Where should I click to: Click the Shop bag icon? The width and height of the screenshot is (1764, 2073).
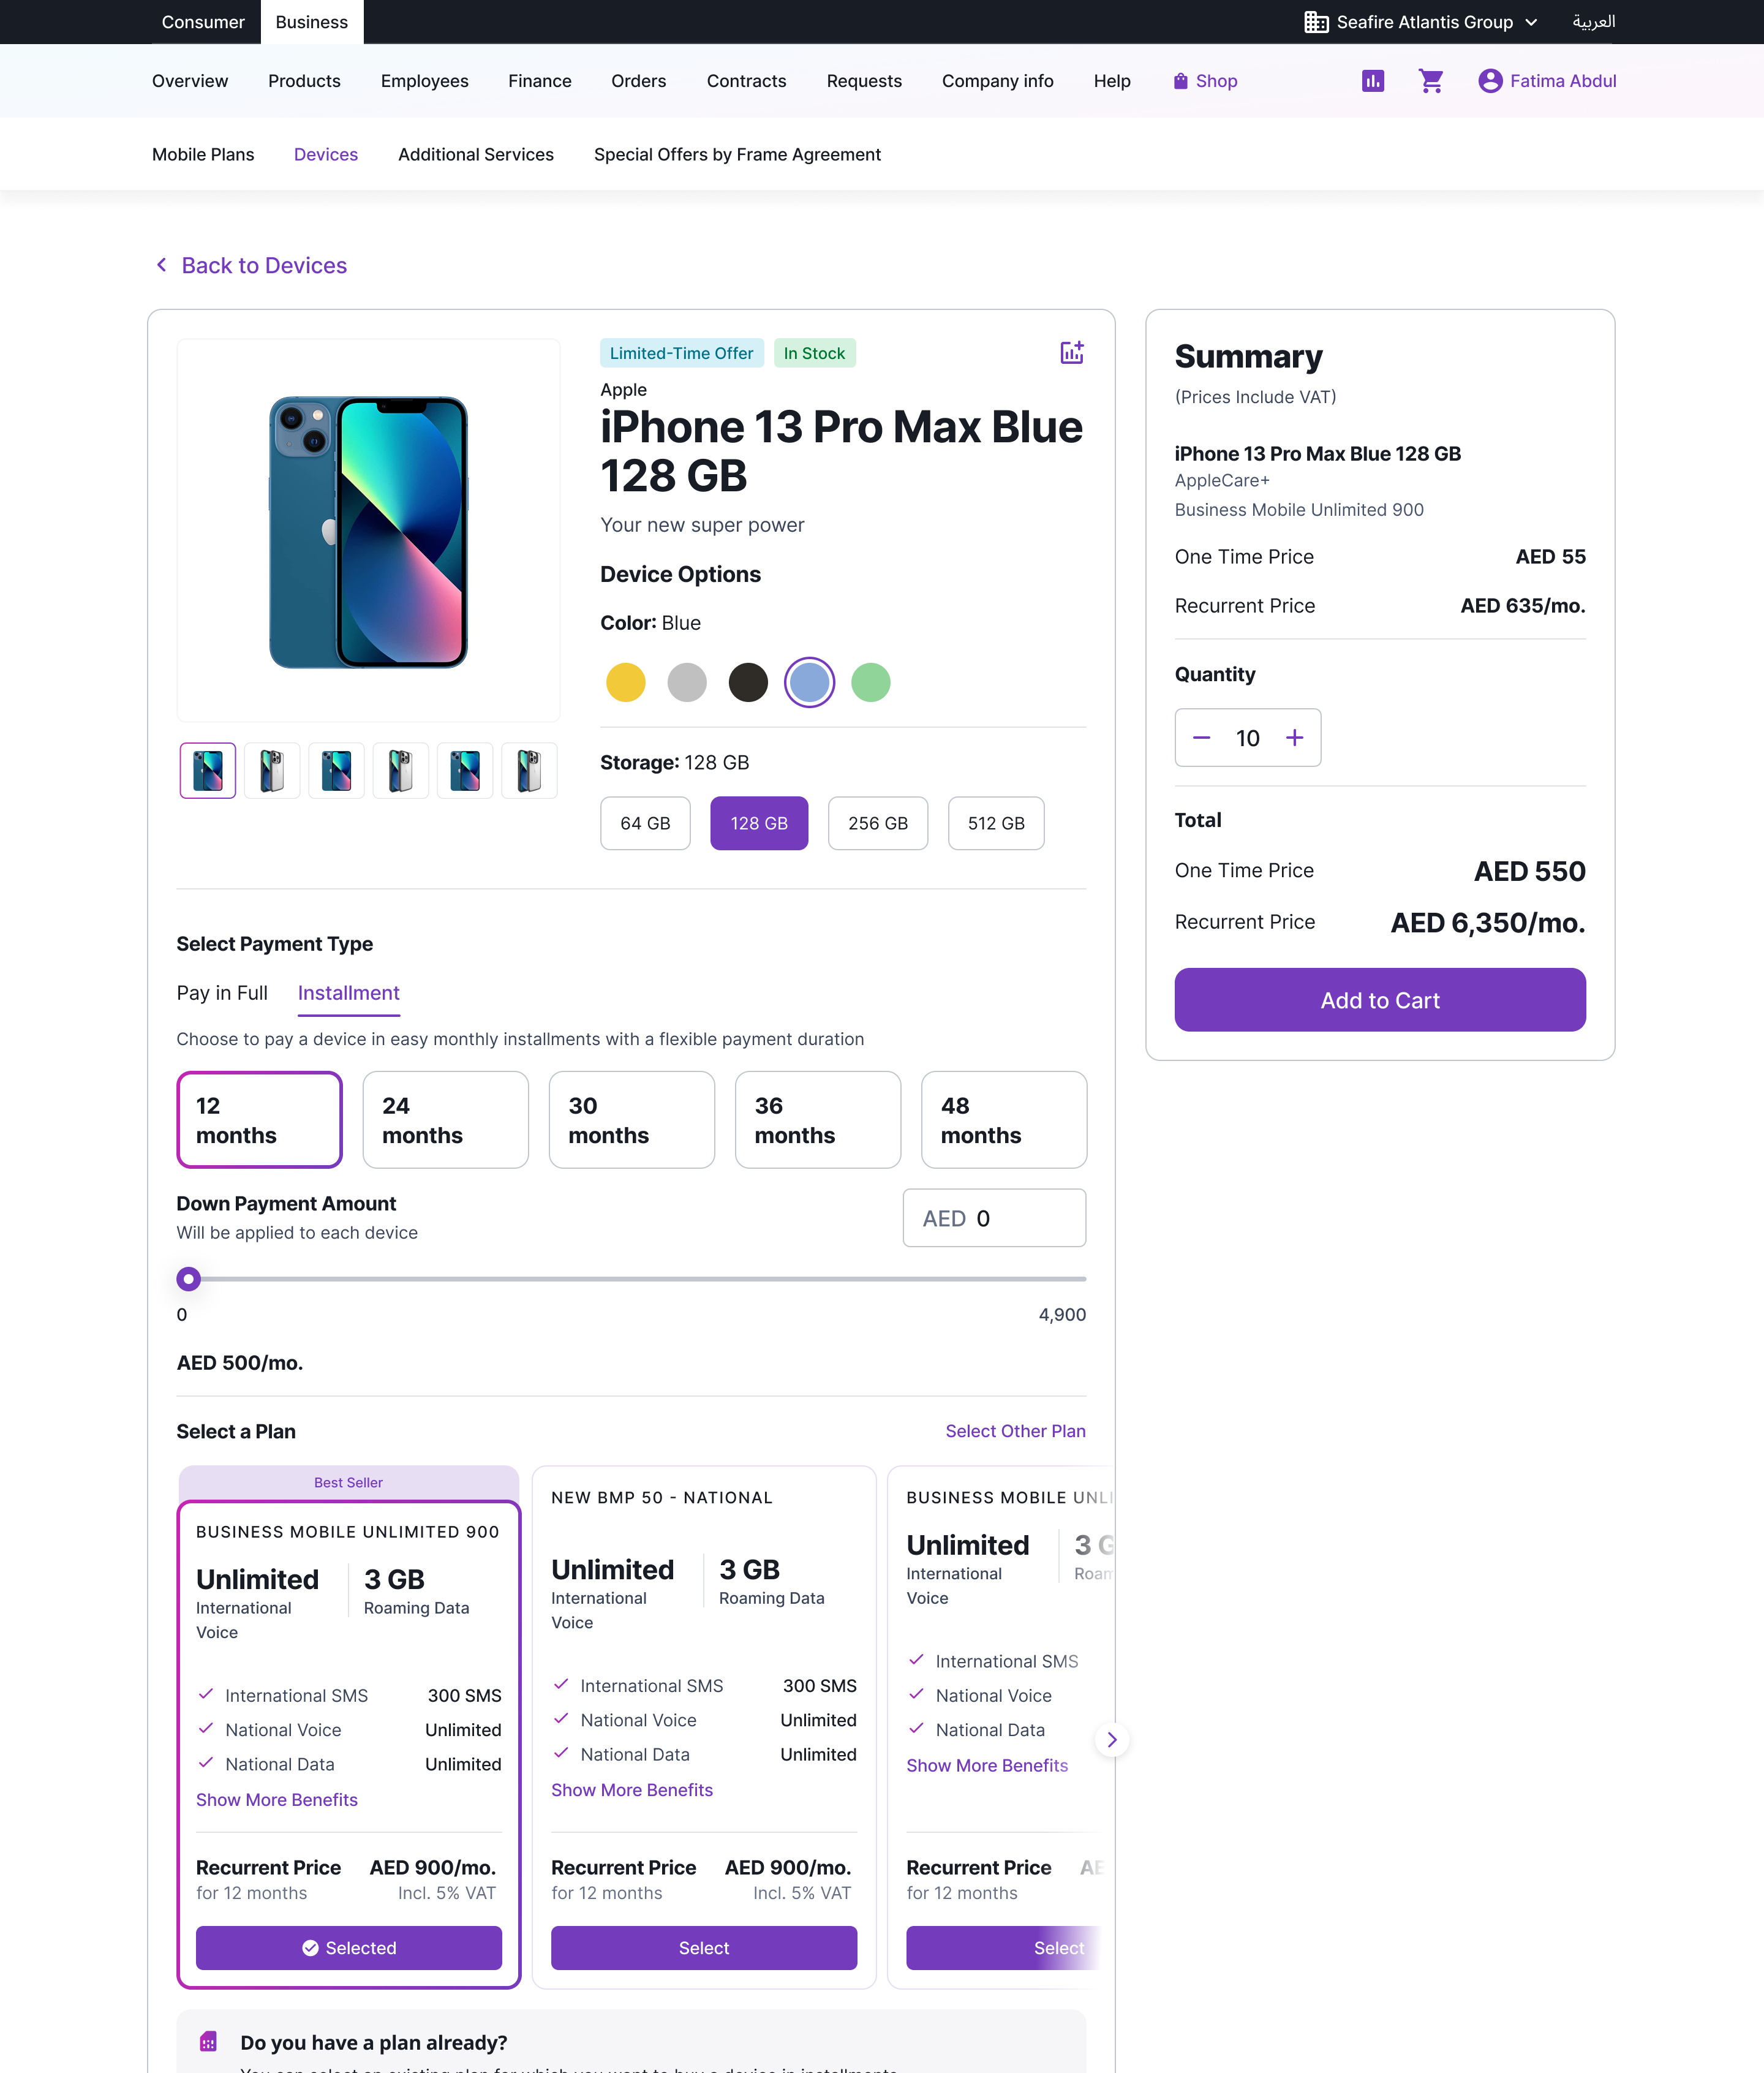coord(1180,81)
